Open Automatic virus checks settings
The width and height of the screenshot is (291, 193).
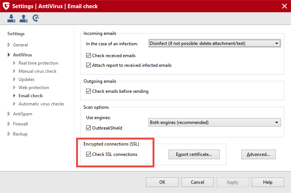pyautogui.click(x=42, y=104)
